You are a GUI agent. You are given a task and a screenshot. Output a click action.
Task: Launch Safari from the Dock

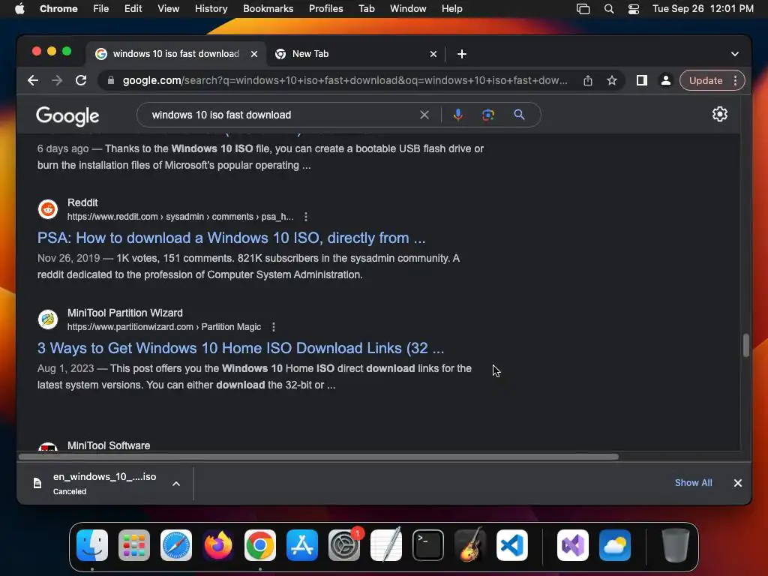176,545
